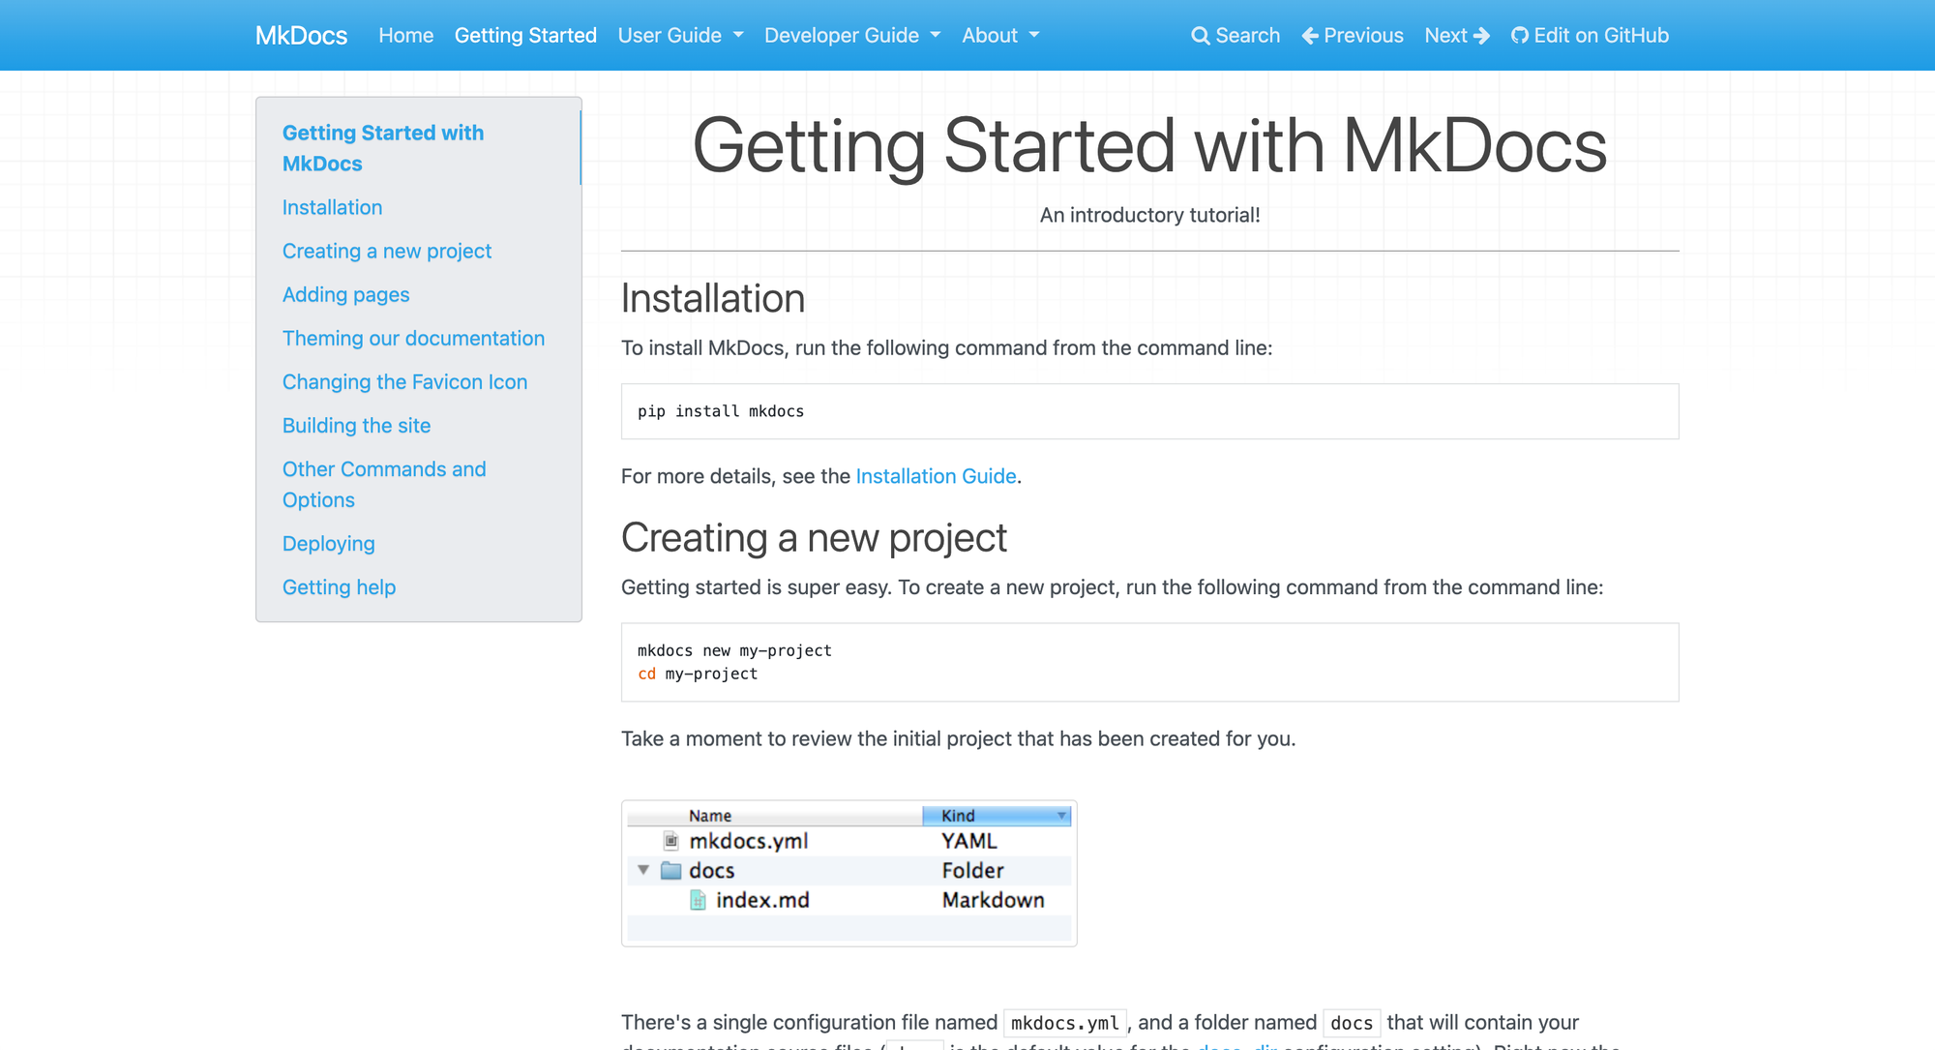The width and height of the screenshot is (1935, 1050).
Task: Open the Installation Guide link
Action: click(x=935, y=476)
